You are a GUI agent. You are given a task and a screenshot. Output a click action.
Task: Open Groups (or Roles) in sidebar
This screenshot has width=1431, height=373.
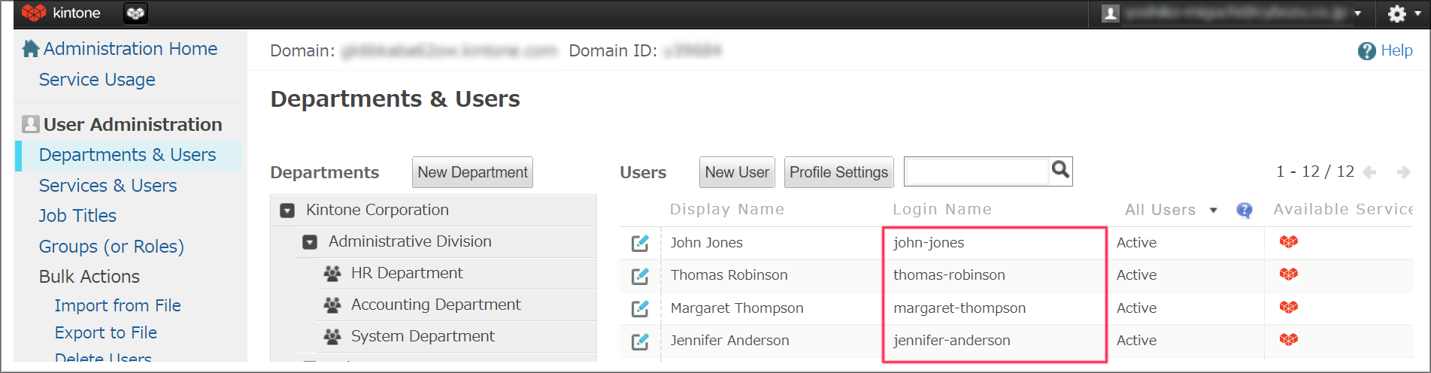(111, 247)
